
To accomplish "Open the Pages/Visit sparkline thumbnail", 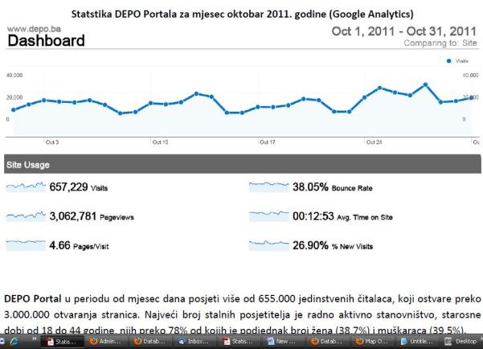I will pyautogui.click(x=26, y=245).
